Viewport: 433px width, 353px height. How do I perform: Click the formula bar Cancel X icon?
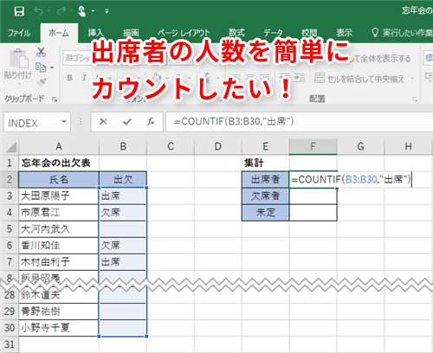(x=103, y=122)
